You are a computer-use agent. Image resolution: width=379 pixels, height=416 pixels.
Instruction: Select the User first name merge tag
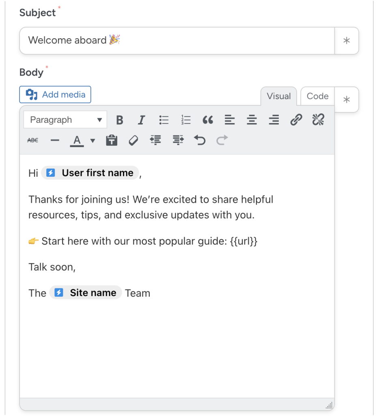[90, 173]
